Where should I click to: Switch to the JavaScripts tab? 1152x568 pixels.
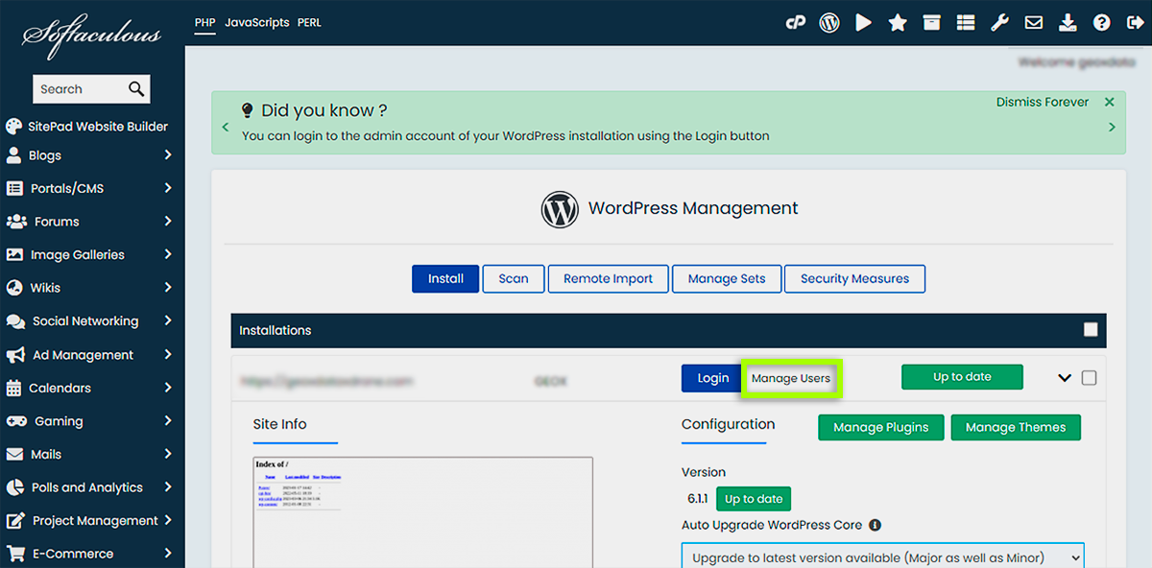click(x=256, y=22)
